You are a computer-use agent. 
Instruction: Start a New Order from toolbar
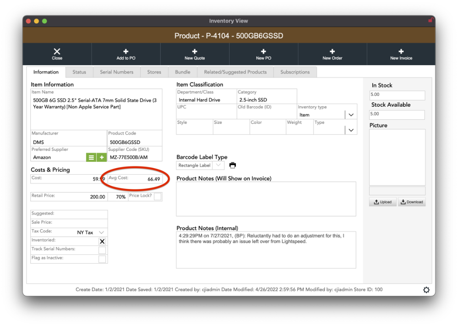tap(332, 52)
